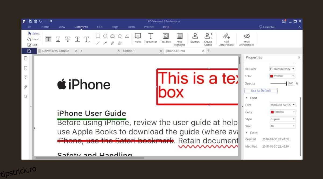Screen dimensions: 323x179
Task: Click the Use As Default button
Action: pyautogui.click(x=261, y=91)
